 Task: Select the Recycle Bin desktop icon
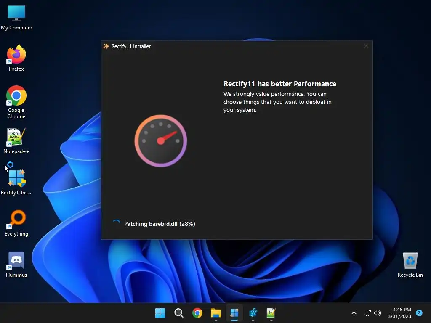click(410, 265)
